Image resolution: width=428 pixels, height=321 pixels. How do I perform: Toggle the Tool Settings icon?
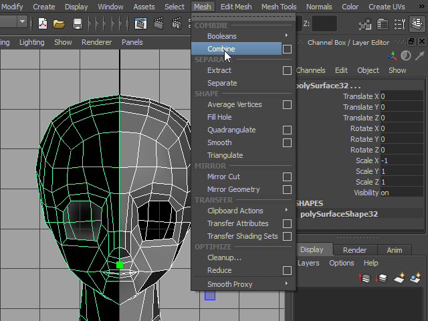[x=400, y=24]
